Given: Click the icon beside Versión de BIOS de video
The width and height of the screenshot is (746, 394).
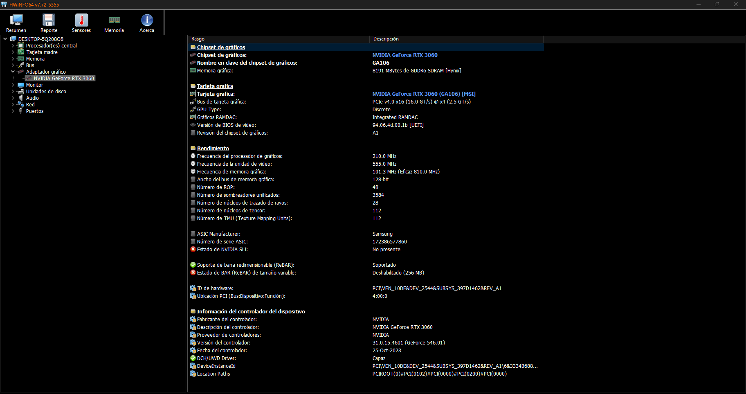Looking at the screenshot, I should (193, 125).
